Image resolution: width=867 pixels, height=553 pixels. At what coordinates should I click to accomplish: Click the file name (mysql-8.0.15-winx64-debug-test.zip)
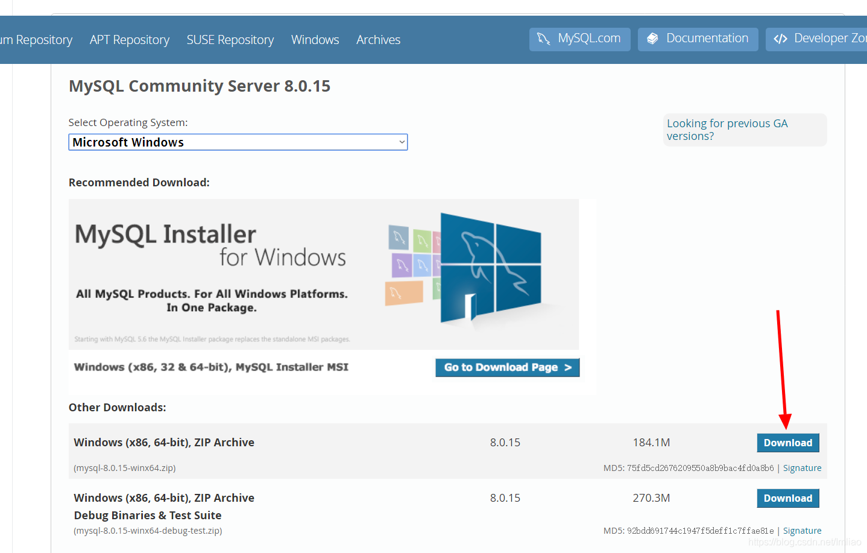pos(148,531)
